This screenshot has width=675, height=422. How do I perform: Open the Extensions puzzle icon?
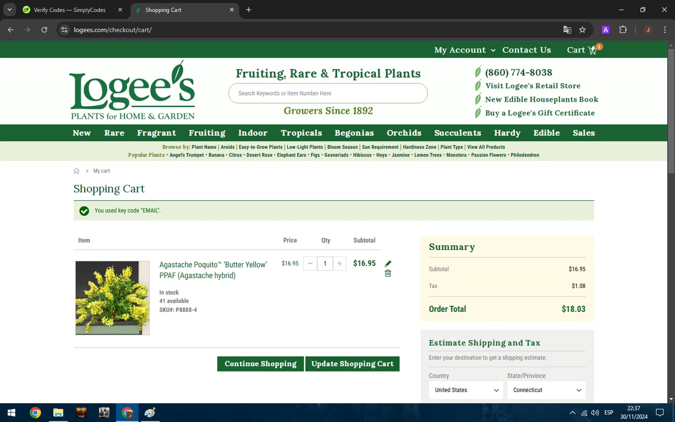click(623, 30)
